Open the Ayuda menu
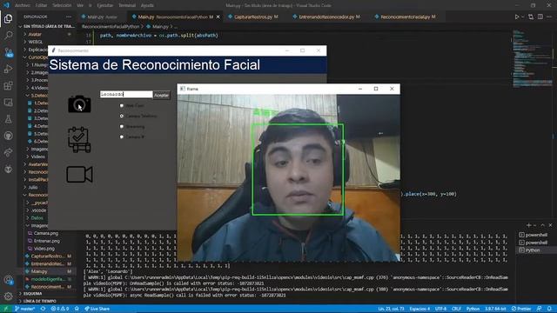 coord(147,5)
